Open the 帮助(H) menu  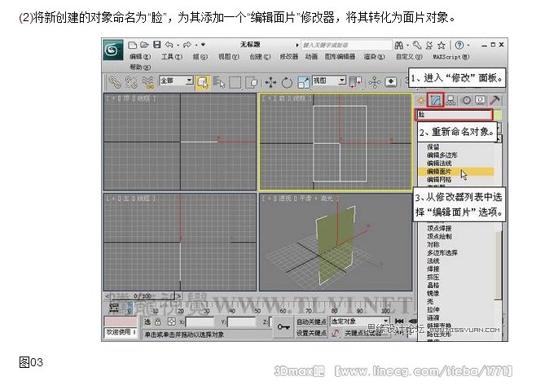[x=140, y=68]
